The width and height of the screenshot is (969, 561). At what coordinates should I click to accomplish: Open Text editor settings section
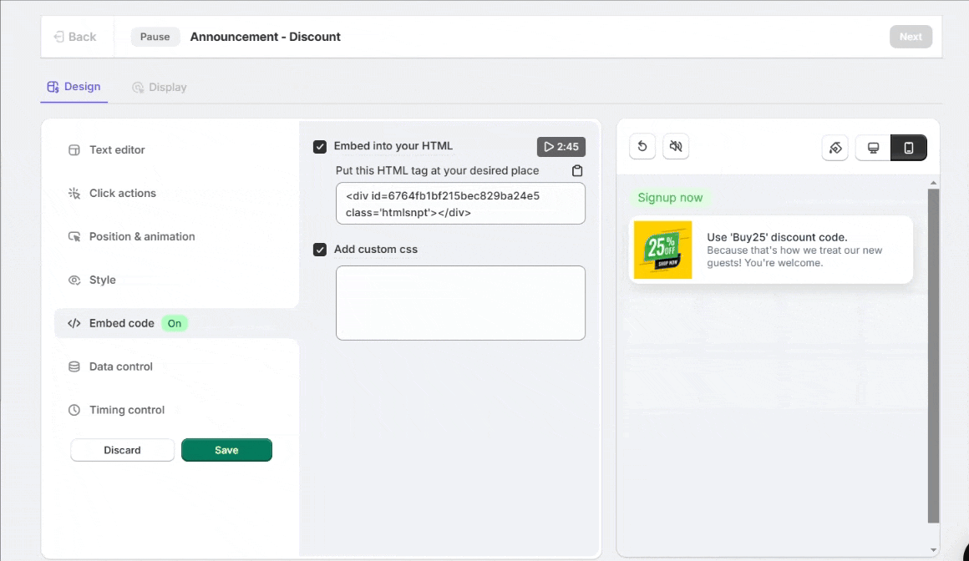click(117, 150)
